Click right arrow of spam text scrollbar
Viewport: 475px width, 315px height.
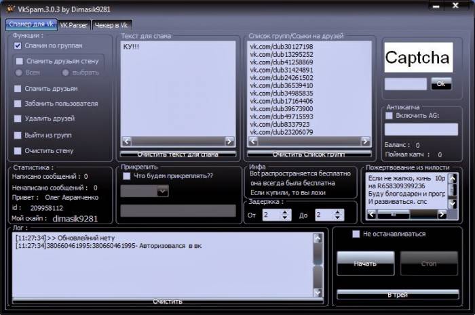point(229,141)
